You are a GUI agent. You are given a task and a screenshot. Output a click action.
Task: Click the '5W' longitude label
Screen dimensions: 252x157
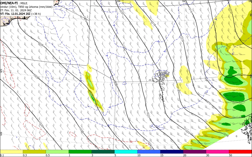(184, 1)
